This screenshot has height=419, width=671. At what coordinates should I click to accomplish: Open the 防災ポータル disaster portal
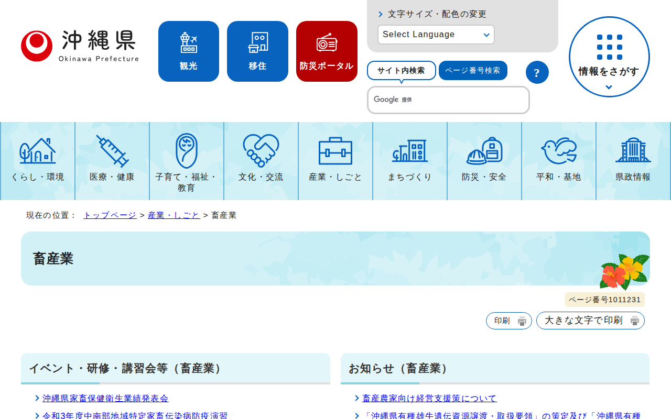[327, 51]
